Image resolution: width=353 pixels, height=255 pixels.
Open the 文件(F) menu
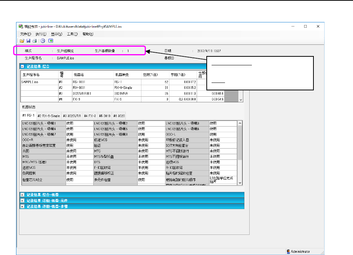[25, 34]
